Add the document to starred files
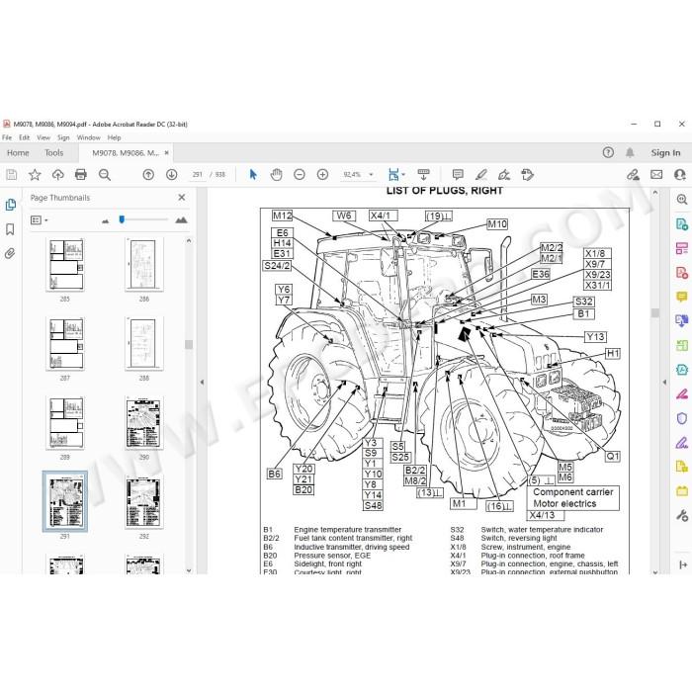This screenshot has width=692, height=692. [35, 175]
